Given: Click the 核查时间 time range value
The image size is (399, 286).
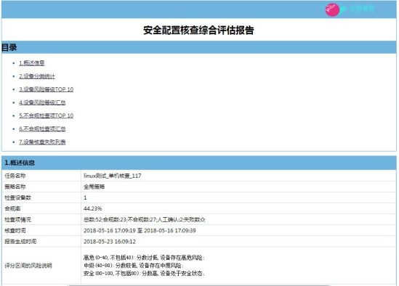Looking at the screenshot, I should [140, 231].
